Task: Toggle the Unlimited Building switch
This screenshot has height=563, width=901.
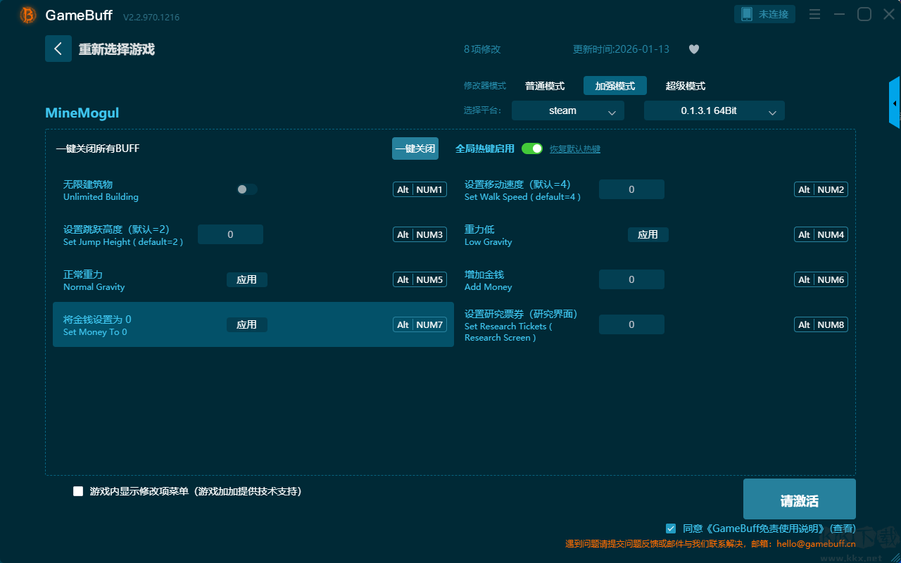Action: click(247, 189)
